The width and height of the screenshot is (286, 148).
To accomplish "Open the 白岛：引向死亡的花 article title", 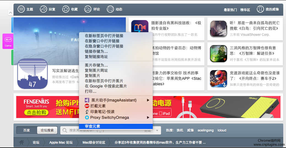I will (x=255, y=26).
